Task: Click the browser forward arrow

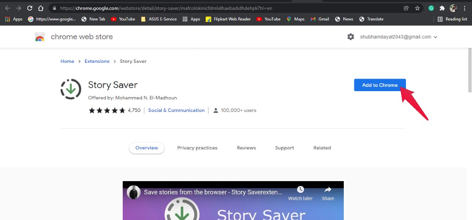Action: pyautogui.click(x=18, y=8)
